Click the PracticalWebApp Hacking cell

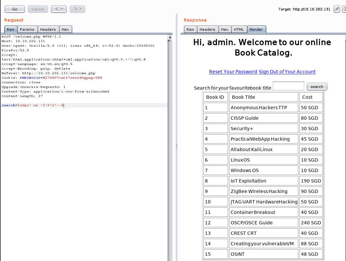click(x=263, y=139)
